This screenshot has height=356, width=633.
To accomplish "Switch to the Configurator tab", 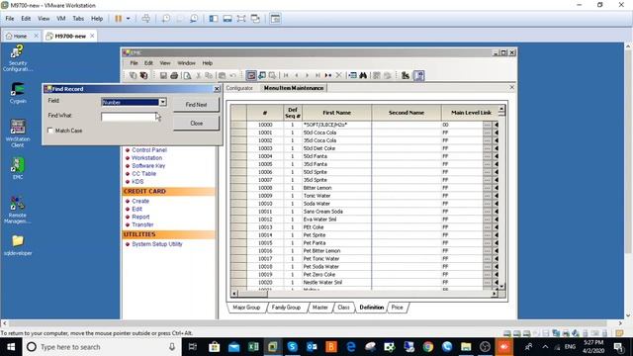I will (x=239, y=88).
